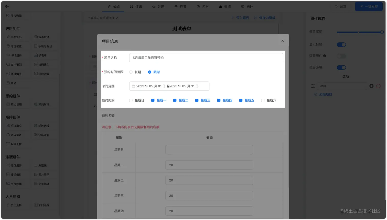
Task: Add the 部门选择 component
Action: [x=42, y=205]
